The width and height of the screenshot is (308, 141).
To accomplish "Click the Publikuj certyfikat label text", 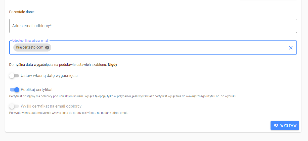I will coord(37,90).
